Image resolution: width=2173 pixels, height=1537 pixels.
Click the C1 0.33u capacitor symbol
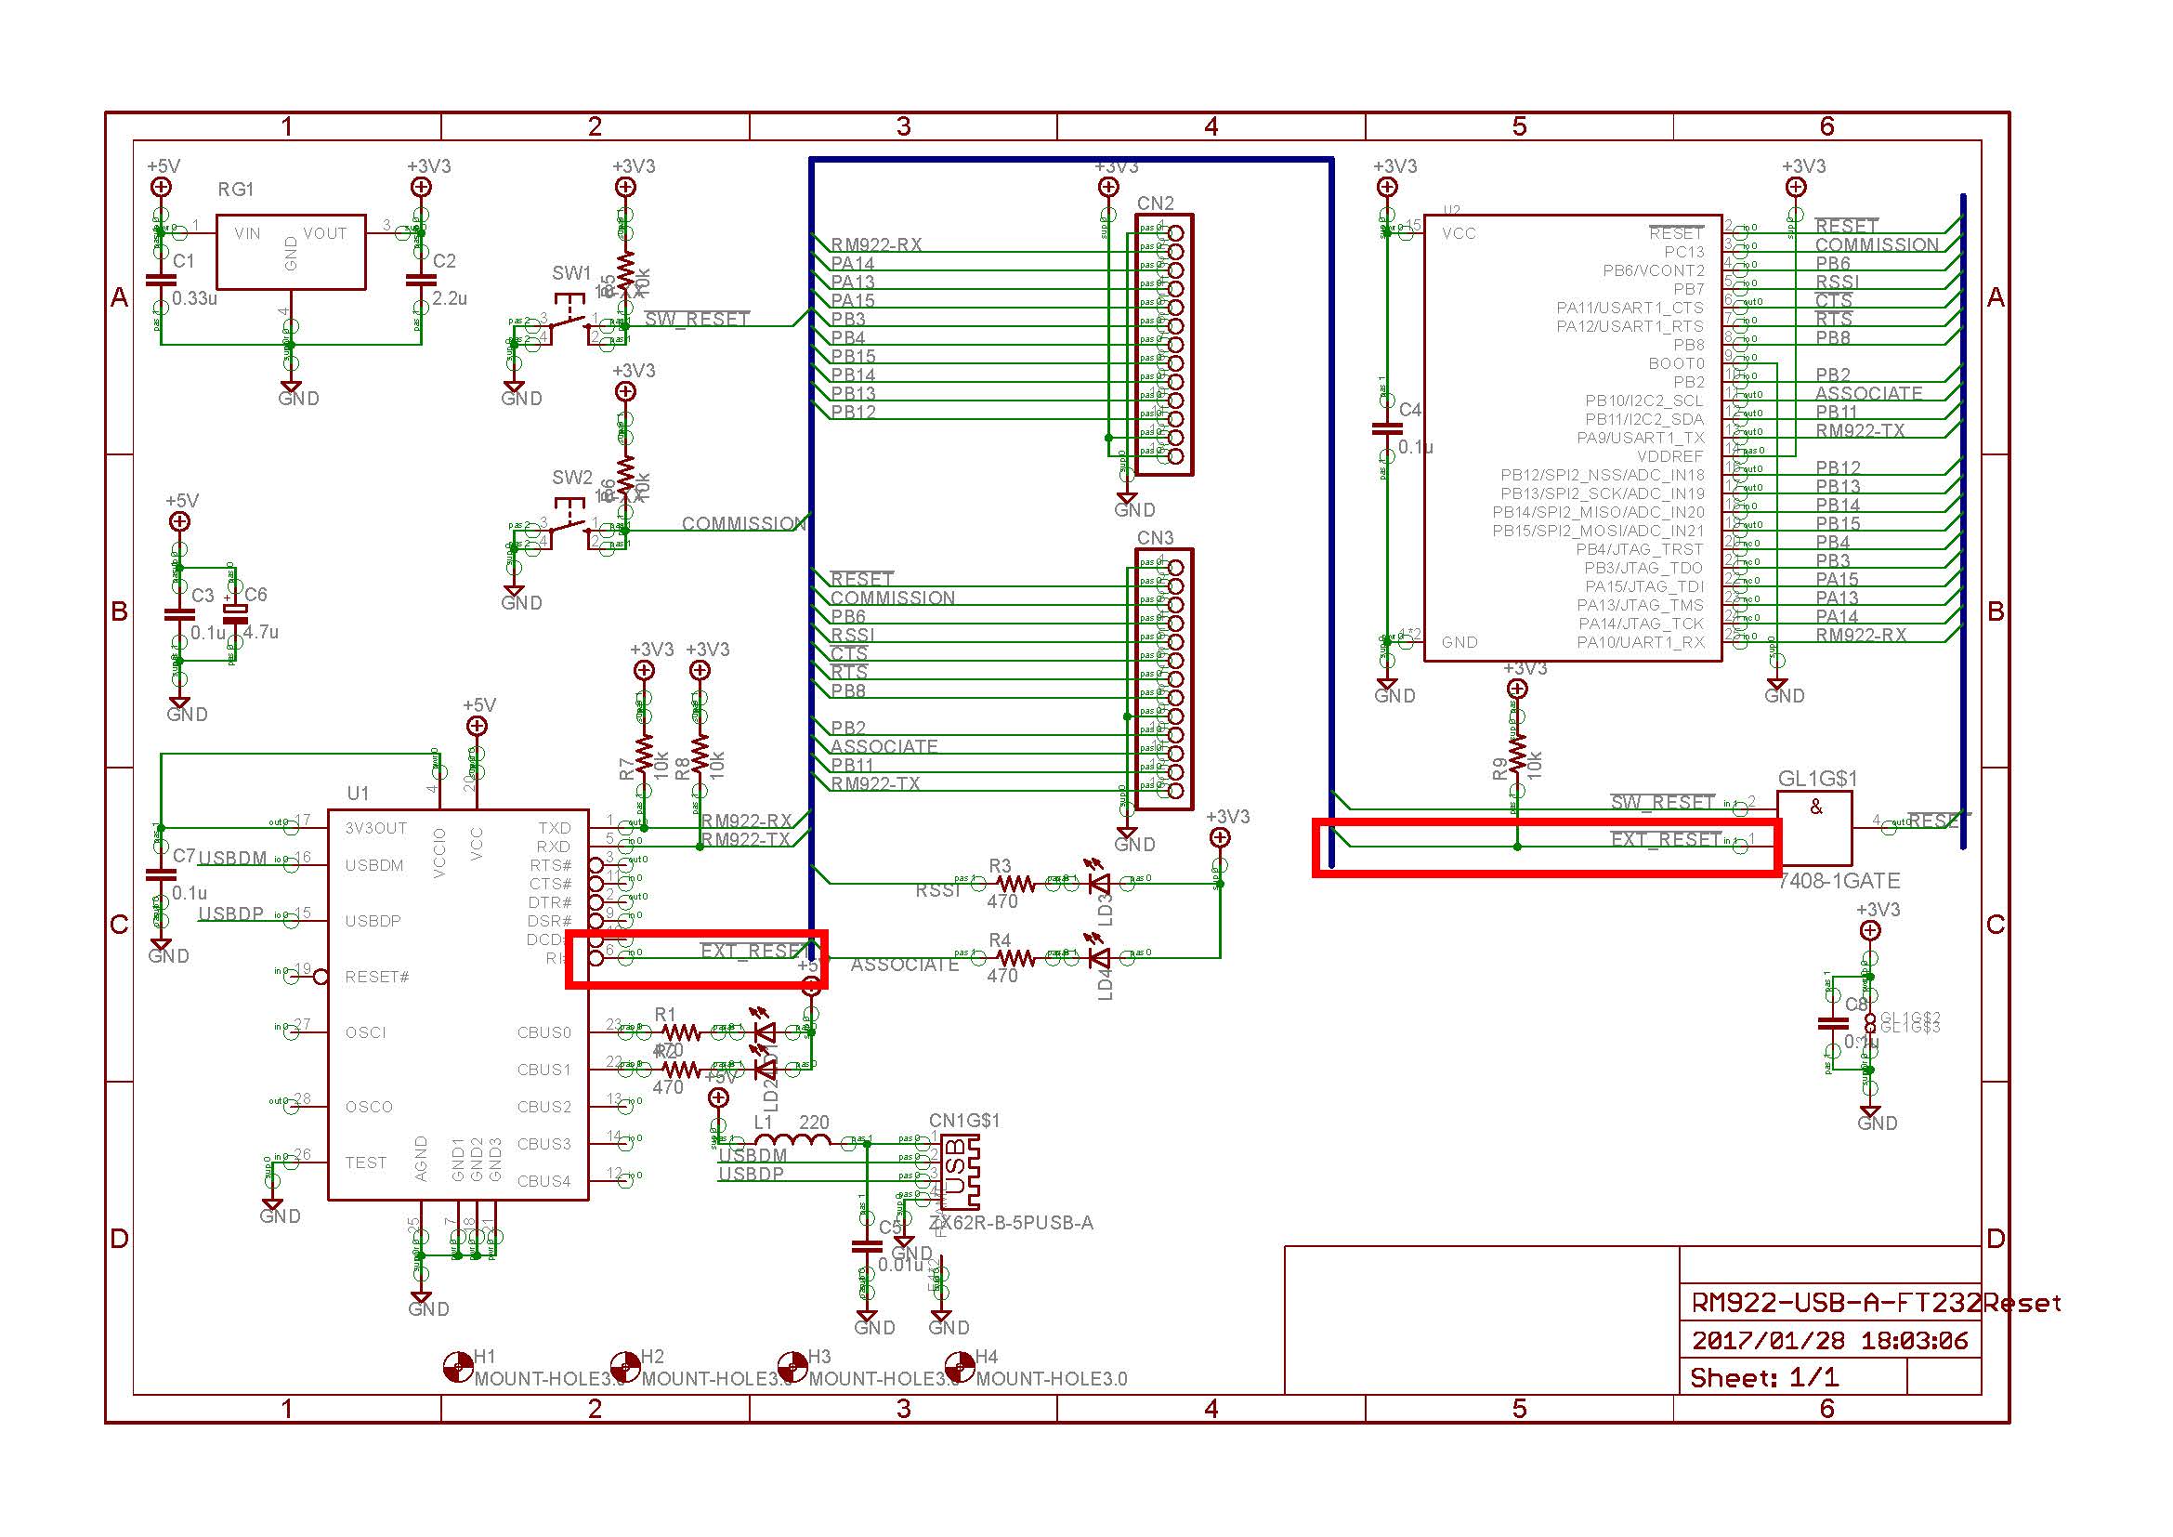tap(162, 280)
